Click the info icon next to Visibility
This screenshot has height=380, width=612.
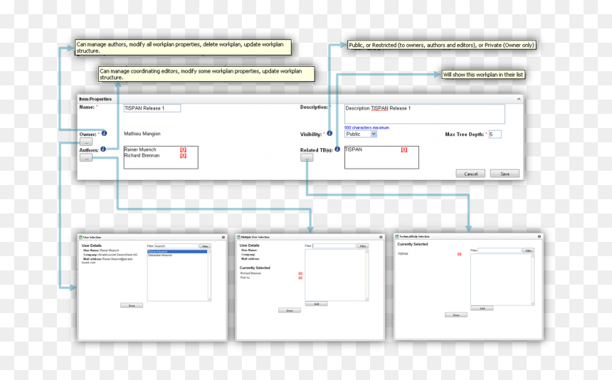(329, 133)
